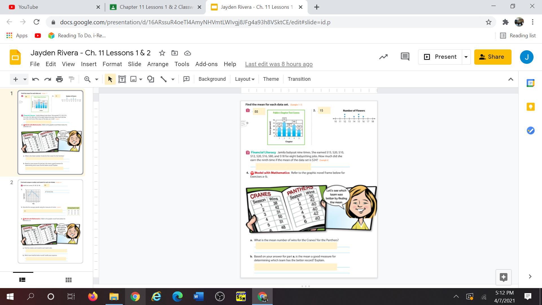Open the Last edit history link
Image resolution: width=542 pixels, height=305 pixels.
tap(279, 64)
